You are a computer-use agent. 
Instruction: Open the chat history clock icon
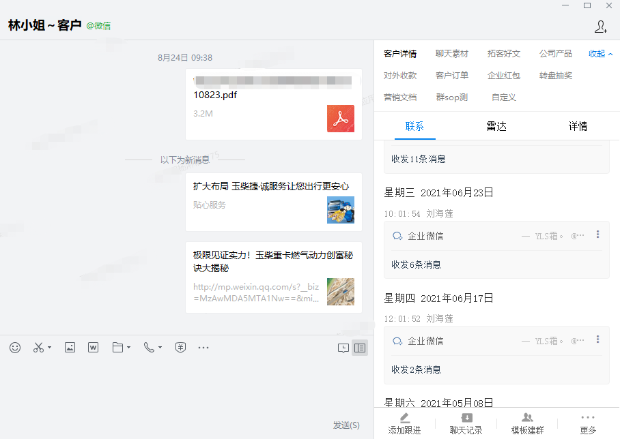coord(343,348)
